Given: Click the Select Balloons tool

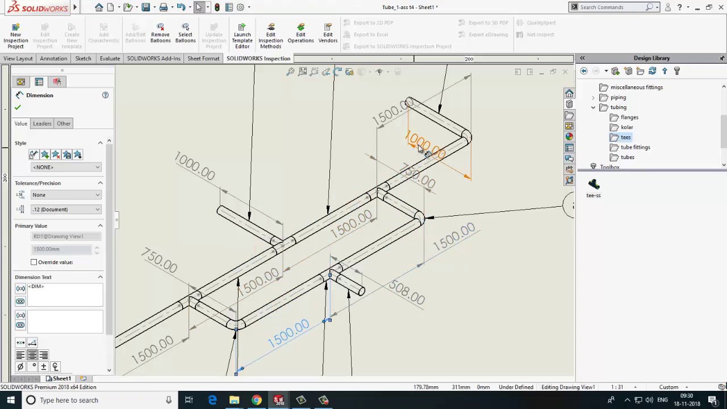Looking at the screenshot, I should pos(185,34).
